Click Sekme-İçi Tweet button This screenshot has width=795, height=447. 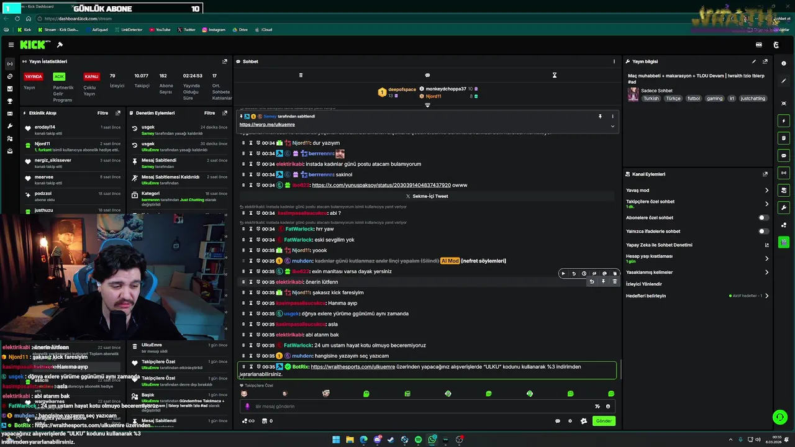pos(427,196)
